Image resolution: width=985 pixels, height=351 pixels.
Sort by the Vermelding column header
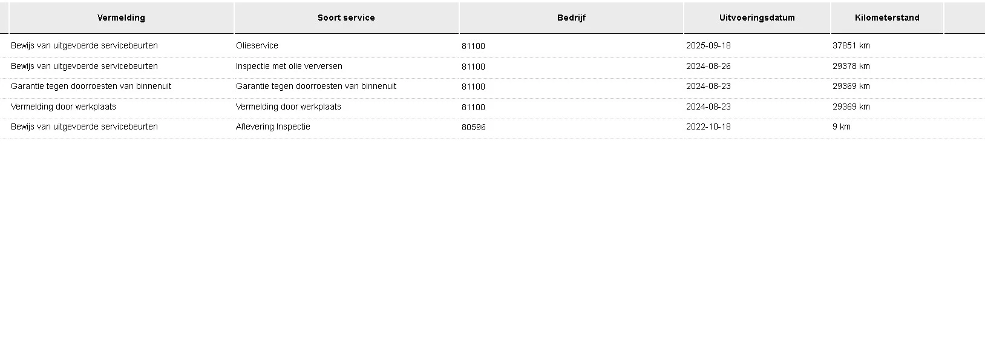(121, 18)
